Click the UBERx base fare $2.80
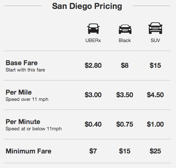 click(93, 66)
